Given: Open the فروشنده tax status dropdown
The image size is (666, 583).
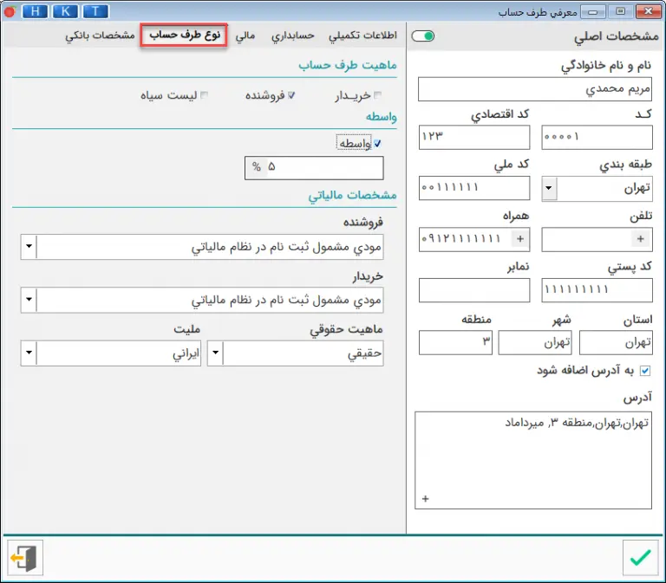Looking at the screenshot, I should click(29, 247).
